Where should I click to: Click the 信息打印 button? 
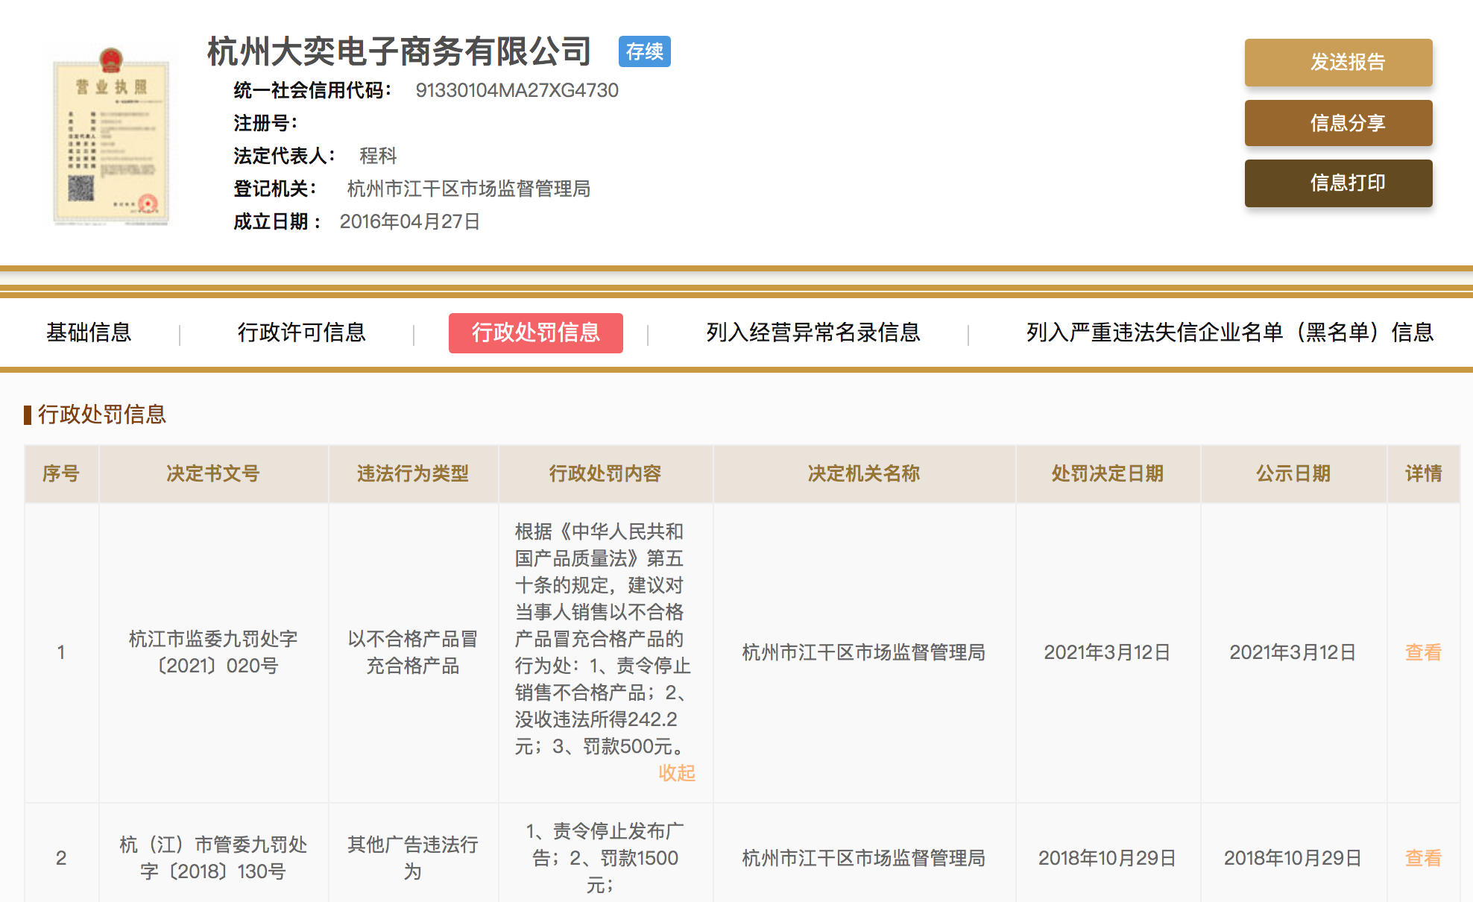click(1338, 183)
